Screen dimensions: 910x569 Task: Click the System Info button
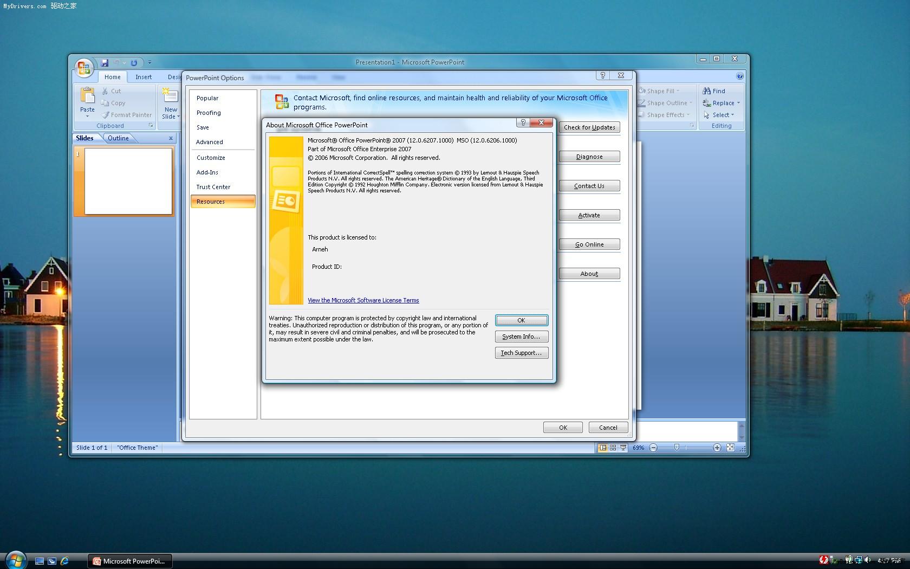click(522, 337)
